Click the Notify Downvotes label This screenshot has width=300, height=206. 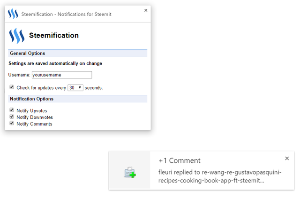[35, 117]
